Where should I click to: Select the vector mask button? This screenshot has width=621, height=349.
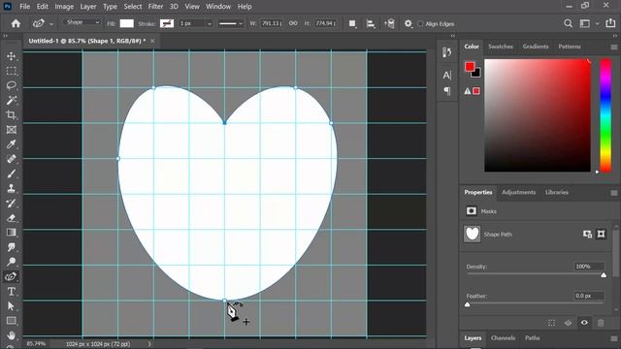tap(601, 234)
